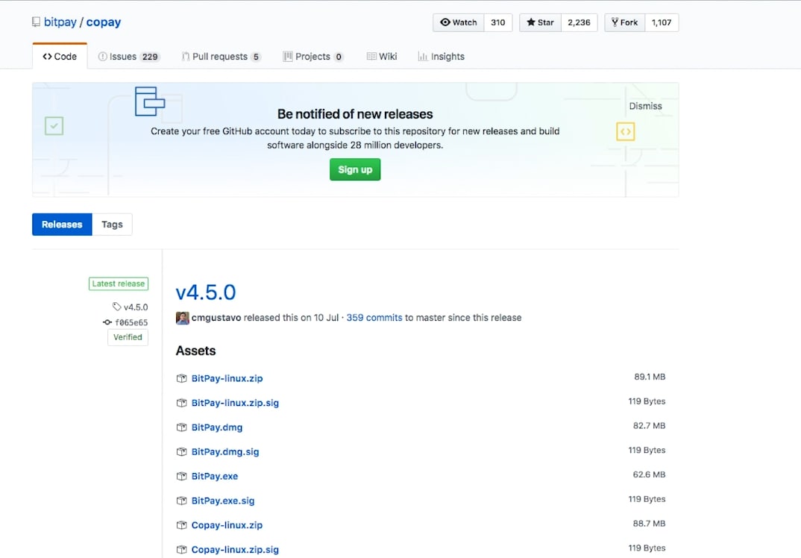Click the package icon beside BitPay.dmg.sig
The width and height of the screenshot is (801, 558).
pyautogui.click(x=181, y=452)
